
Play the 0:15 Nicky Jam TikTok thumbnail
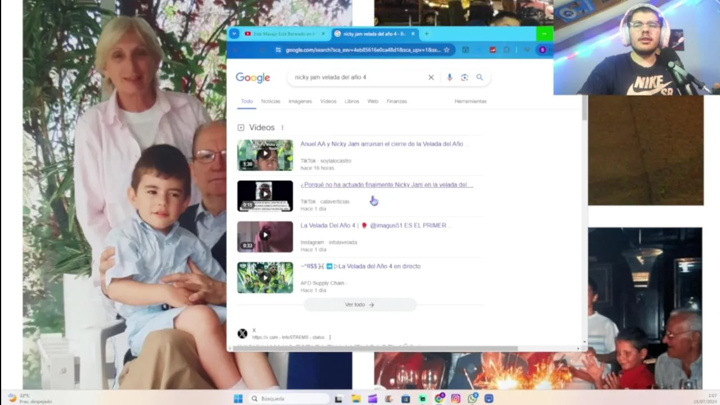pyautogui.click(x=265, y=196)
